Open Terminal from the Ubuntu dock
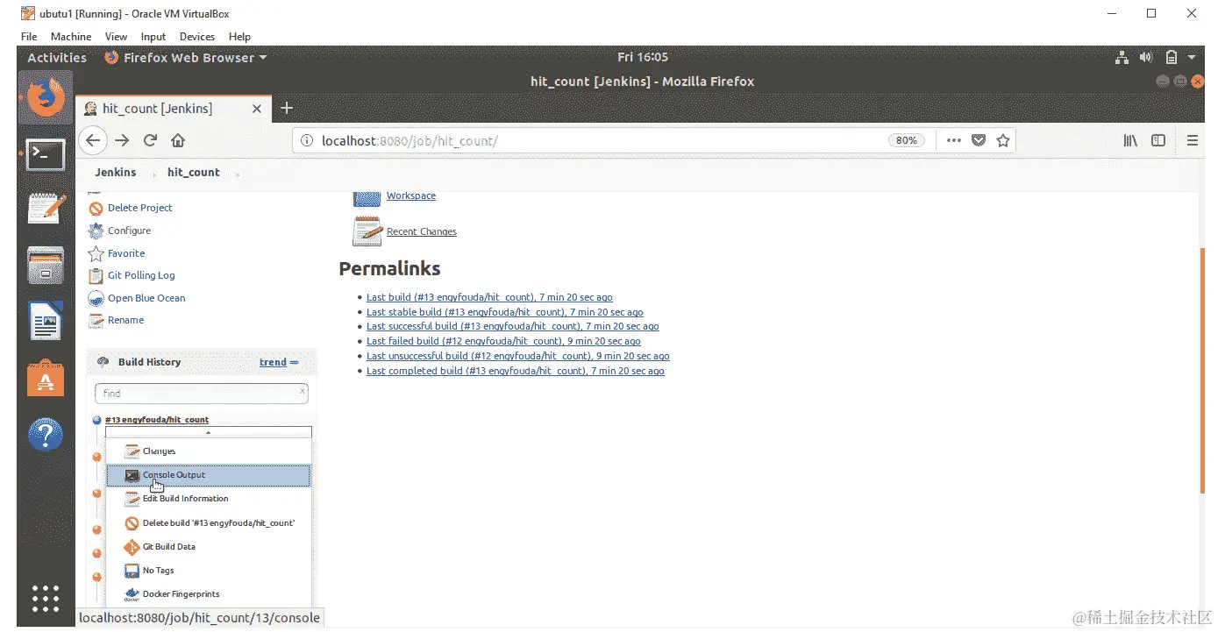The width and height of the screenshot is (1218, 632). pyautogui.click(x=46, y=155)
